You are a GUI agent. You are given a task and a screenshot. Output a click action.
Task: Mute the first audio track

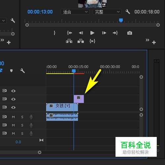pyautogui.click(x=13, y=117)
